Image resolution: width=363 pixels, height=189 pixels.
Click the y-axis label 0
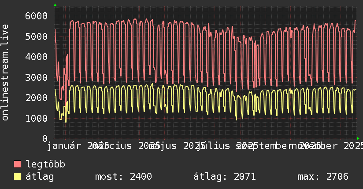point(45,138)
